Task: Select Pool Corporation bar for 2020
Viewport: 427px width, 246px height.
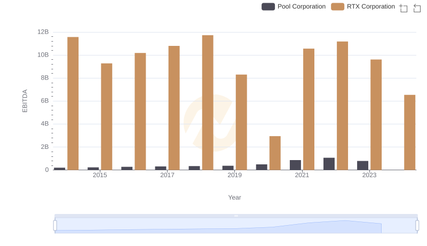Action: point(262,167)
